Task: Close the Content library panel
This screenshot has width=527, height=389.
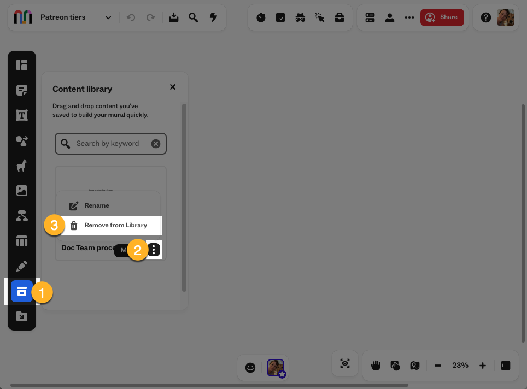Action: 173,87
